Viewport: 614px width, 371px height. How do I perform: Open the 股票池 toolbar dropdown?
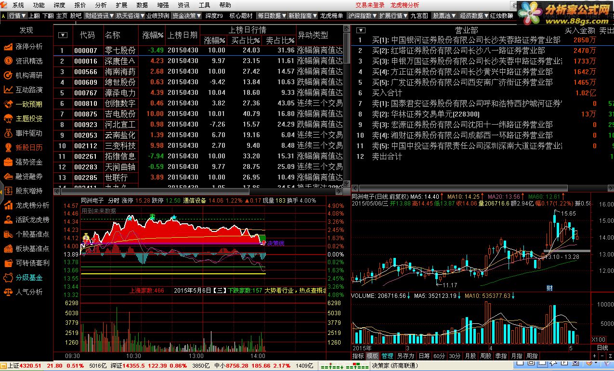tap(444, 15)
